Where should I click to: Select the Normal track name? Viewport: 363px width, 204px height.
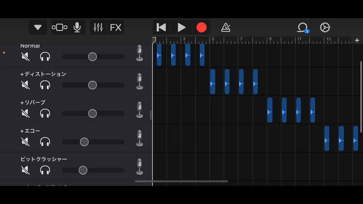pos(30,46)
